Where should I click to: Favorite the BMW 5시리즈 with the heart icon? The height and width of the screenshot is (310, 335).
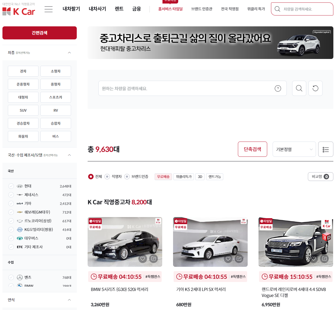coord(142,259)
